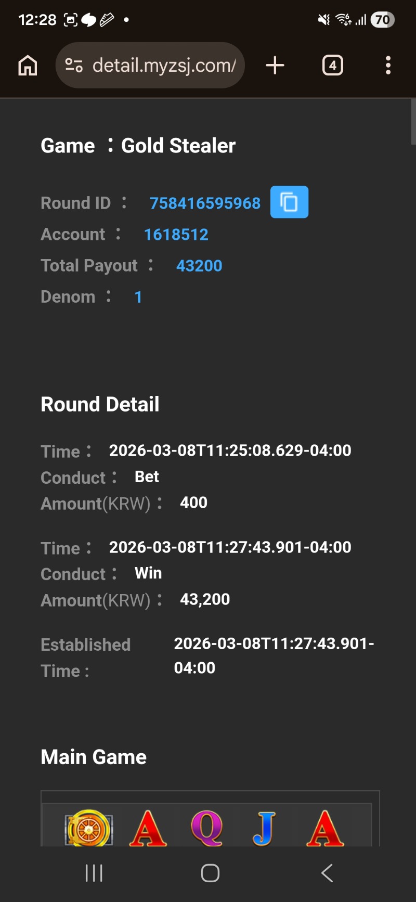Tap the purple Q symbol on reel
Image resolution: width=416 pixels, height=902 pixels.
207,828
